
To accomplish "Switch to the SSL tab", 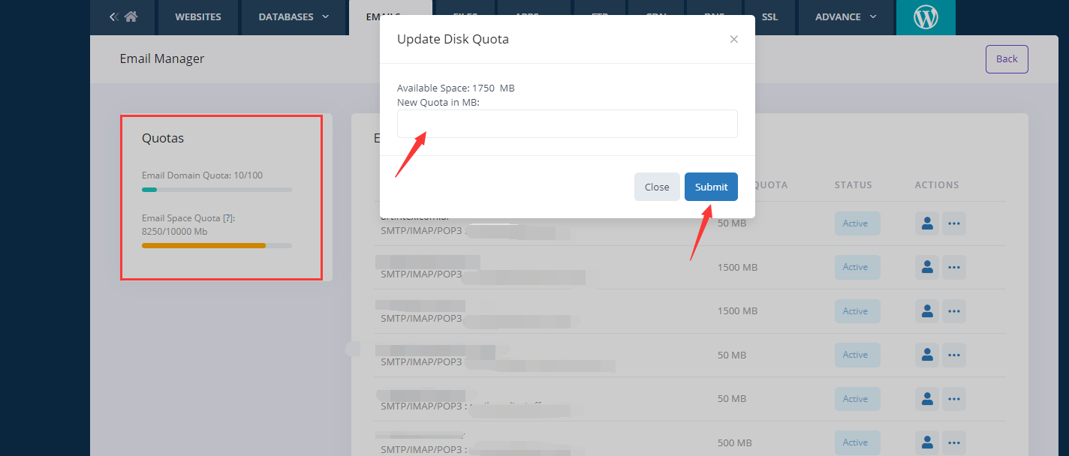I will (769, 16).
